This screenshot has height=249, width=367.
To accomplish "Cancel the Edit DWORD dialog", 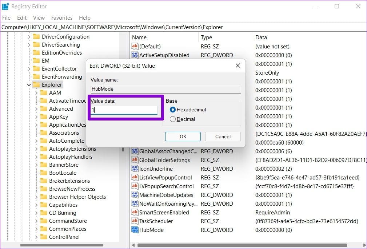I will (223, 137).
